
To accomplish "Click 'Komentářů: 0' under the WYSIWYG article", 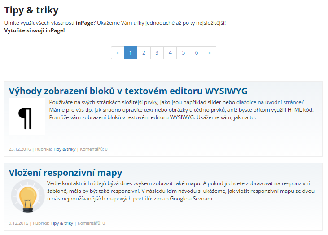I will click(x=93, y=149).
